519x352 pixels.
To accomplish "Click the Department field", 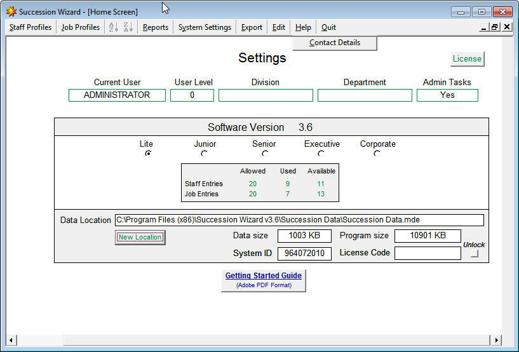I will coord(365,95).
